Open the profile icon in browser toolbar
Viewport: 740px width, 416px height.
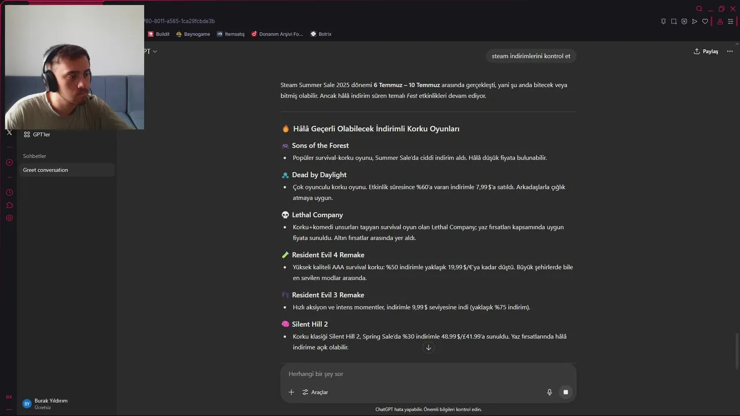[x=720, y=21]
